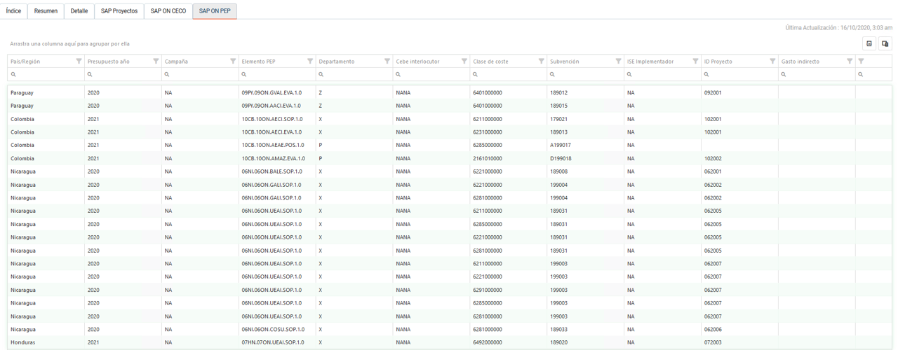This screenshot has width=898, height=350.
Task: Switch to the Índice tab
Action: pos(13,11)
